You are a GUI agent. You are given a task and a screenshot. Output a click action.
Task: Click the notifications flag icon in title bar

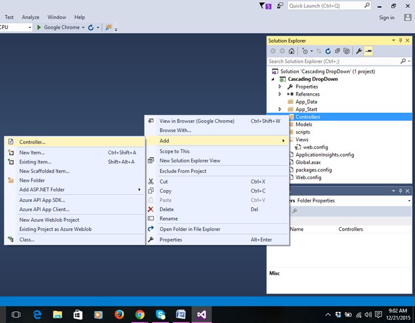pyautogui.click(x=262, y=6)
